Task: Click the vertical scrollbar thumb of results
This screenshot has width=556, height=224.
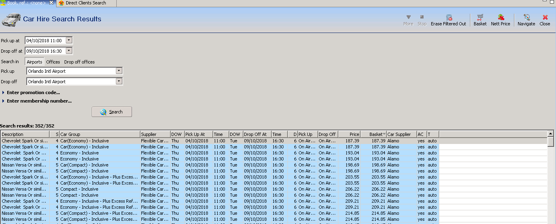Action: click(x=551, y=142)
